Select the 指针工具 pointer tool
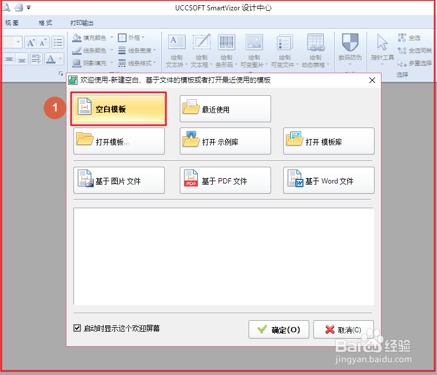Viewport: 437px width, 375px height. click(x=382, y=47)
